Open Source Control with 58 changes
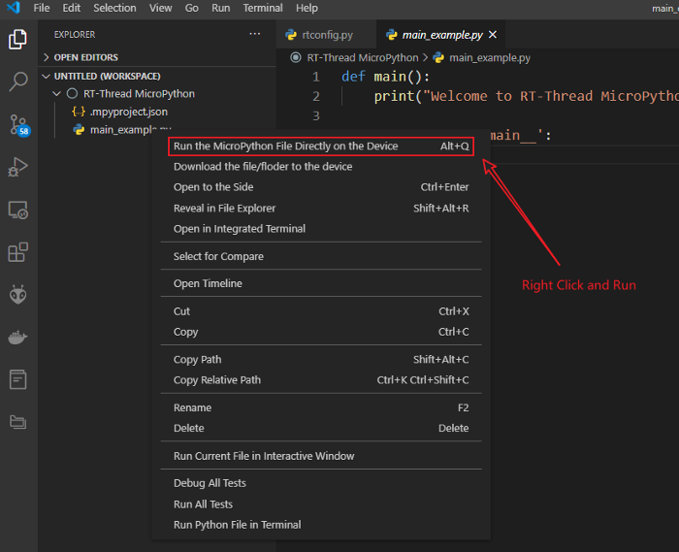 click(x=18, y=125)
